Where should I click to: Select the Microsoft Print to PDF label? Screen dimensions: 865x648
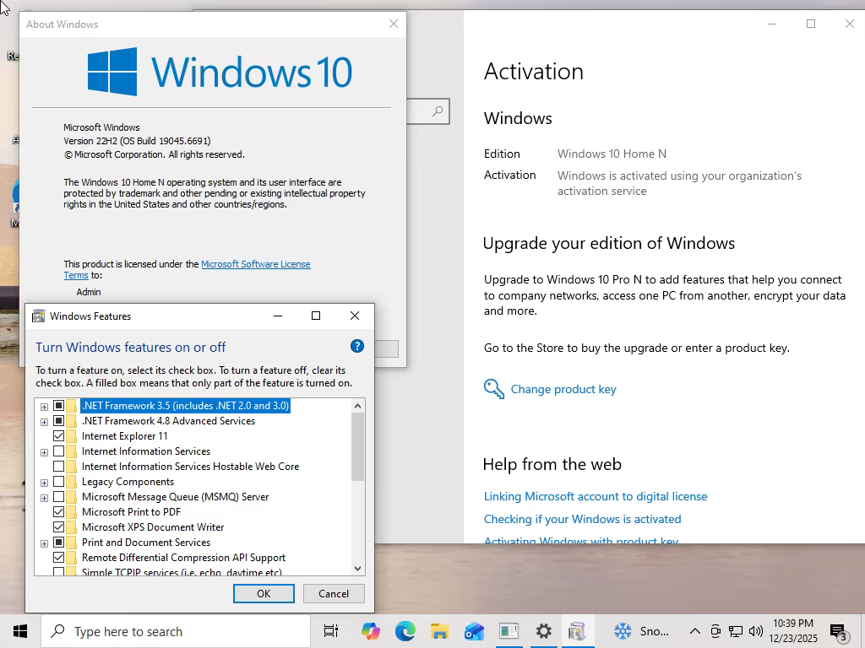pos(131,512)
